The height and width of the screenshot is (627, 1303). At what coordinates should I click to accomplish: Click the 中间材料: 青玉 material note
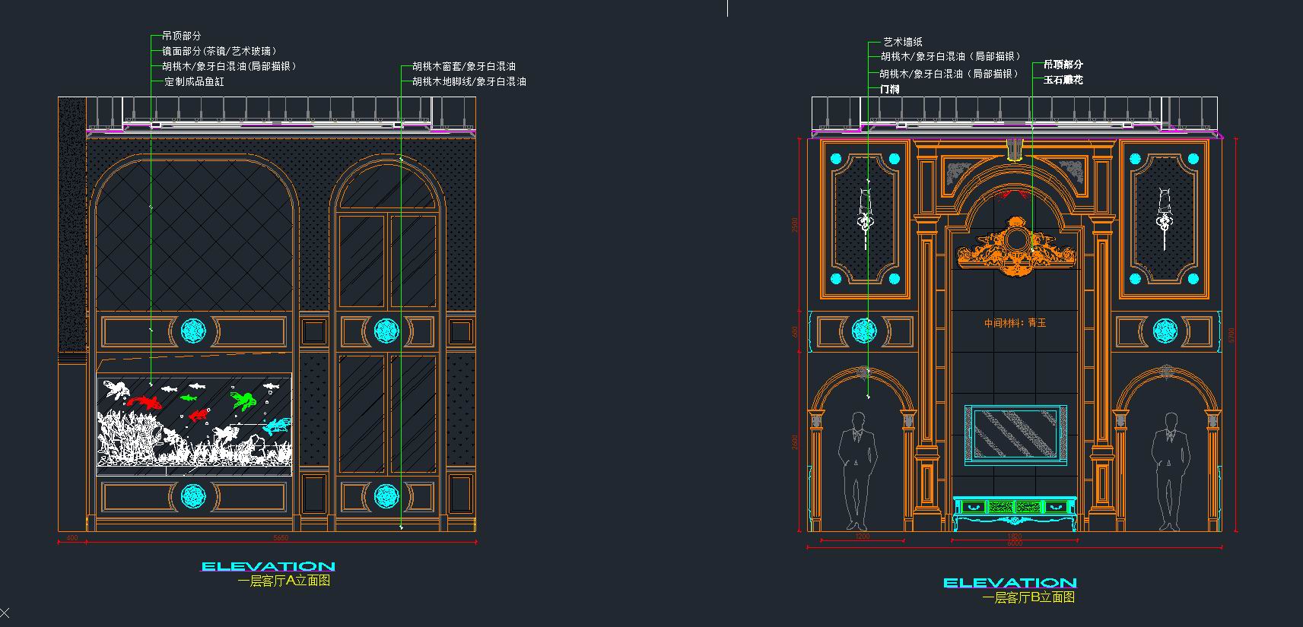pos(1015,323)
